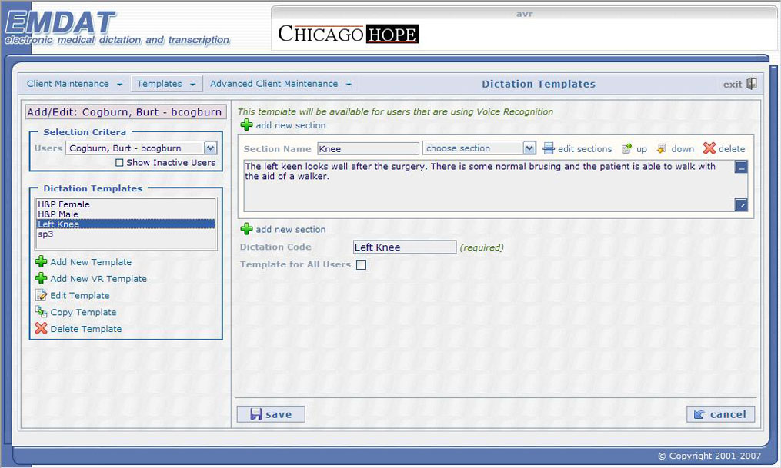Expand the choose section dropdown

pos(529,148)
